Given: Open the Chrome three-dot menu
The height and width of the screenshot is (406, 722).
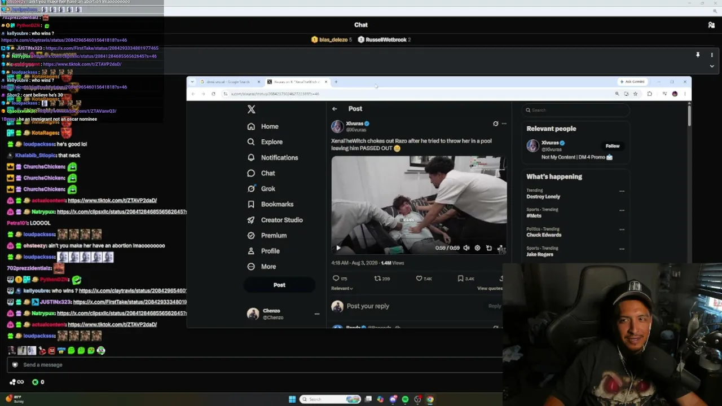Looking at the screenshot, I should pyautogui.click(x=685, y=94).
